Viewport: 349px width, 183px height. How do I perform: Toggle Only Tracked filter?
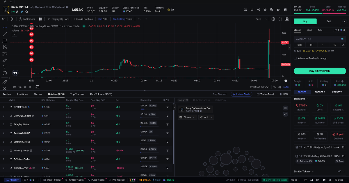219,94
